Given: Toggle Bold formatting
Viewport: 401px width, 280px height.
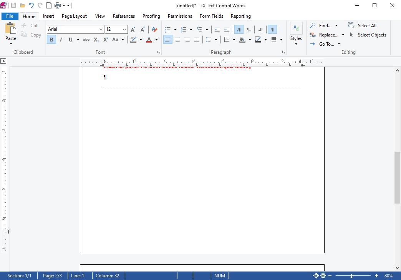Looking at the screenshot, I should pos(51,40).
